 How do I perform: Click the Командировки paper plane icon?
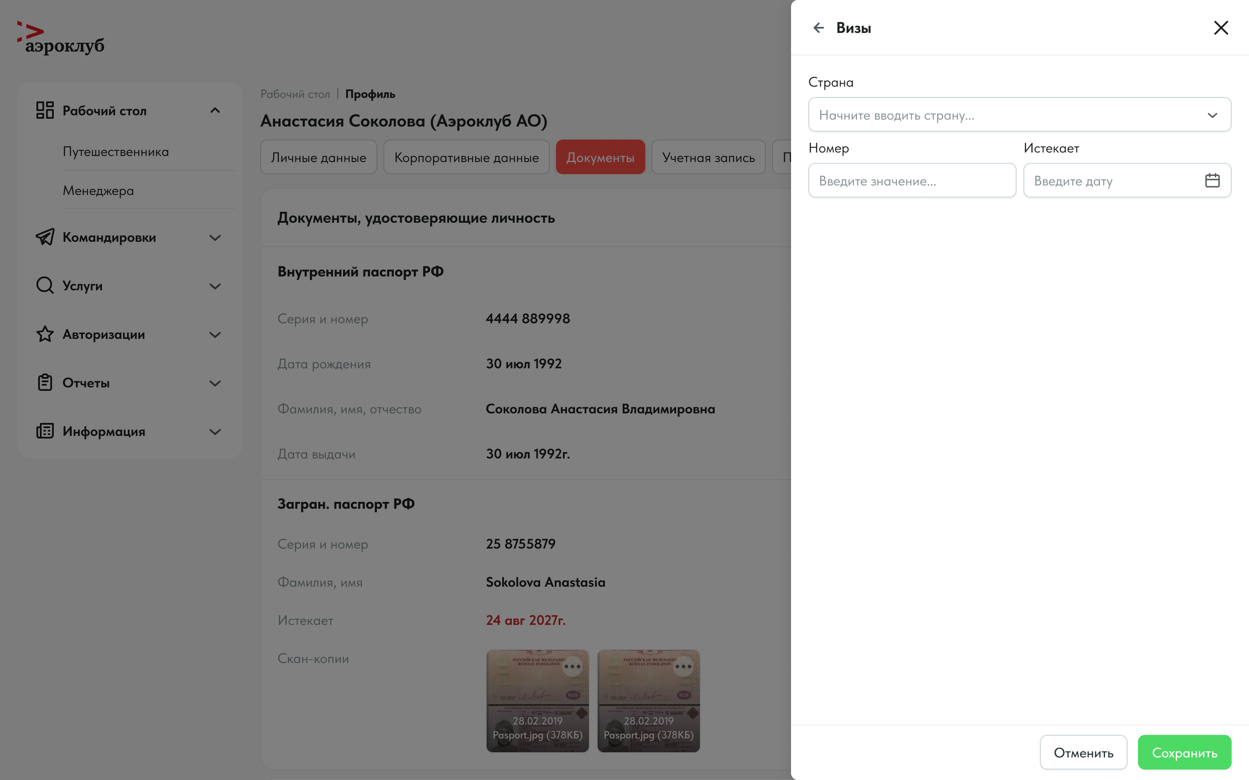point(45,237)
